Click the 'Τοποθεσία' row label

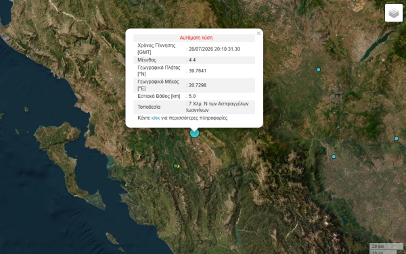[x=149, y=107]
